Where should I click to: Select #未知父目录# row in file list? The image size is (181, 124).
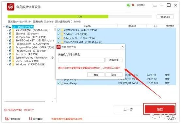click(x=117, y=30)
